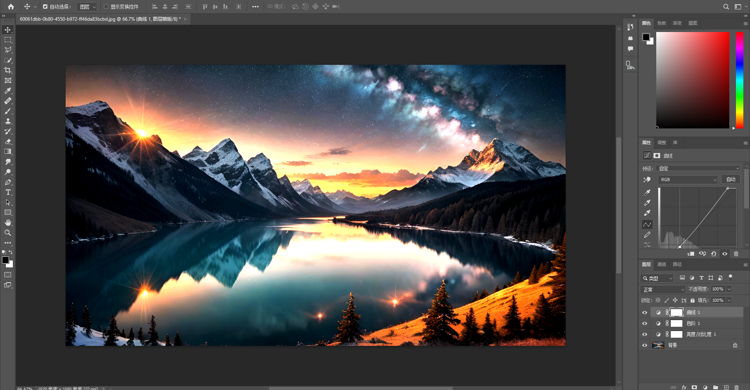Switch to the 调整 adjustments tab
Viewport: 750px width, 390px height.
click(662, 142)
